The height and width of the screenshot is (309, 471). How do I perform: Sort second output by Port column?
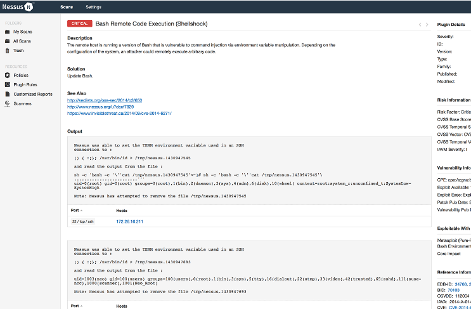coord(77,306)
